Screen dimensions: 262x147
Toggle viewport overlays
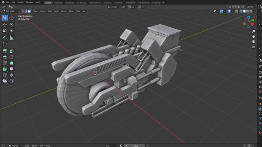229,11
